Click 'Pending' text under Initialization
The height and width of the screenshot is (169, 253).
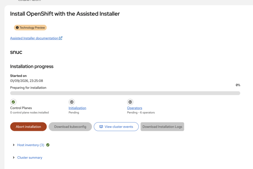(x=74, y=112)
